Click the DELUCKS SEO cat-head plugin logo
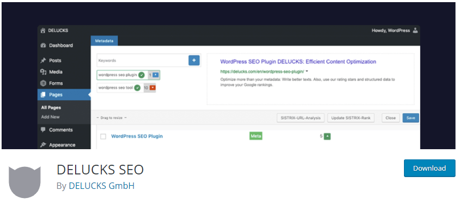456x205 pixels. 25,182
